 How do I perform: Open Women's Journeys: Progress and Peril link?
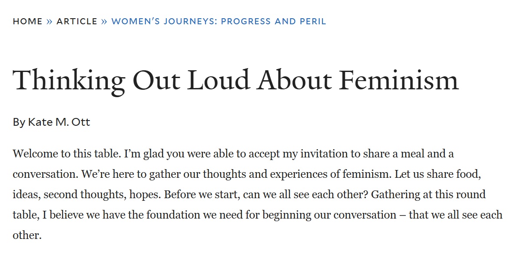pos(219,21)
